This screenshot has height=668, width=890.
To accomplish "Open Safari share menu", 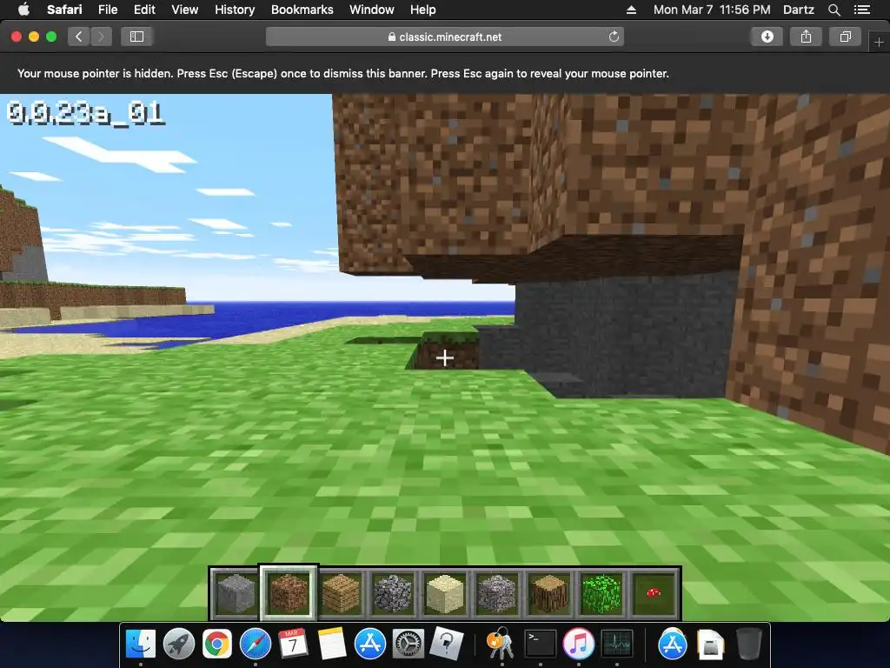I will pos(806,37).
